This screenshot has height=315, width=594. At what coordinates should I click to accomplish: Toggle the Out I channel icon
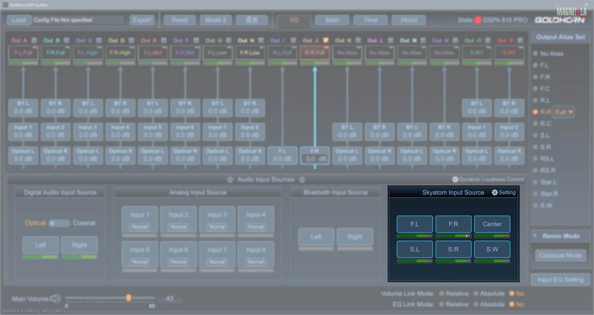tap(293, 40)
